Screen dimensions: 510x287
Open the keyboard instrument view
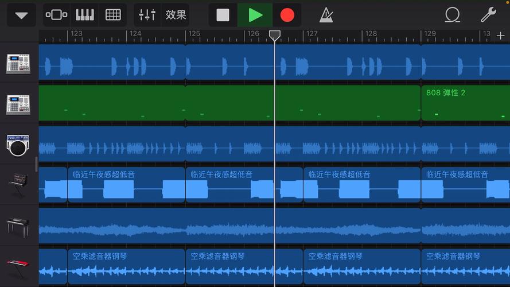pyautogui.click(x=84, y=15)
